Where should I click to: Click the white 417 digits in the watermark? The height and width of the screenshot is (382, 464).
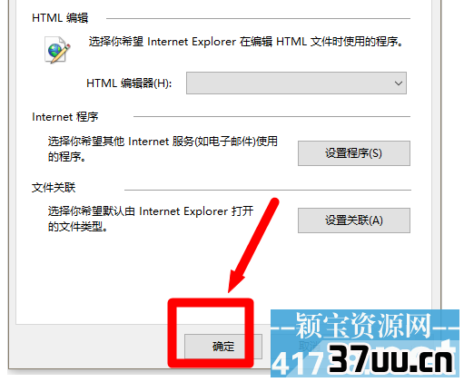(300, 363)
